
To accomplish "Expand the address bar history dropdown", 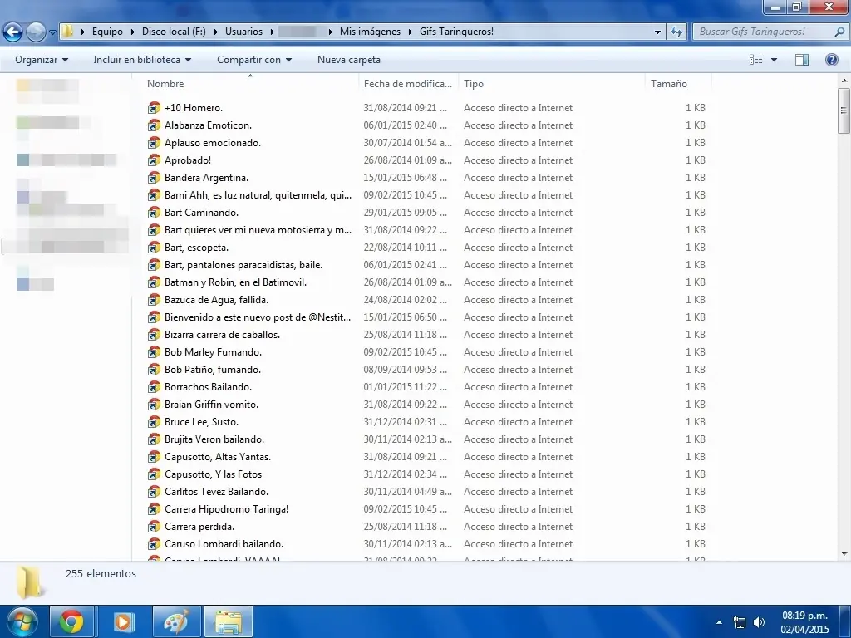I will pyautogui.click(x=658, y=32).
